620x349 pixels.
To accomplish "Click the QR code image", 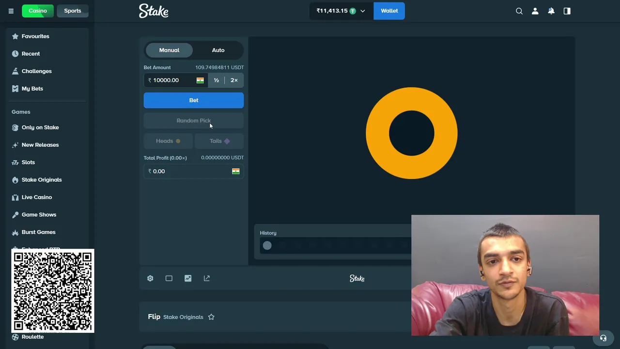I will pos(53,291).
